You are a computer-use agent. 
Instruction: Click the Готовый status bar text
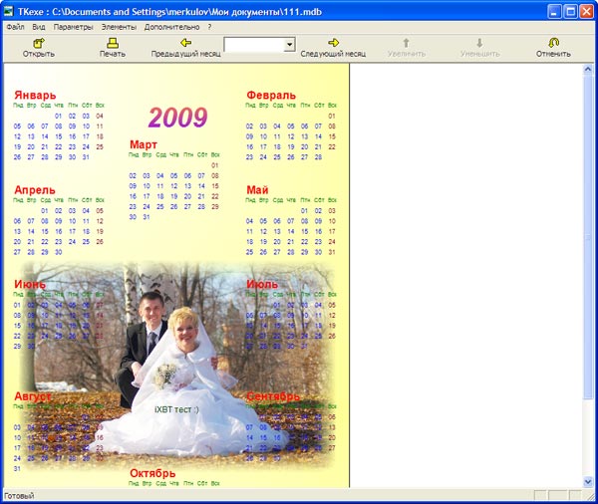click(x=19, y=496)
